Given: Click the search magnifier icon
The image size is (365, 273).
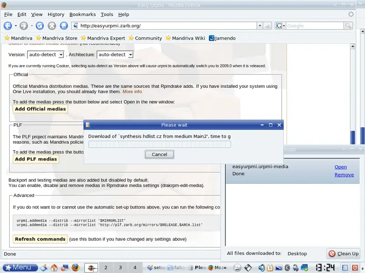Looking at the screenshot, I should (x=348, y=26).
